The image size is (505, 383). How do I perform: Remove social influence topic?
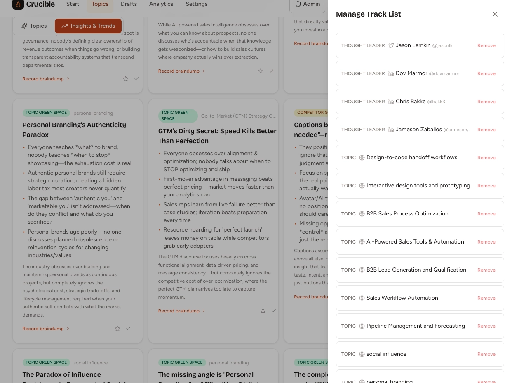pos(486,354)
